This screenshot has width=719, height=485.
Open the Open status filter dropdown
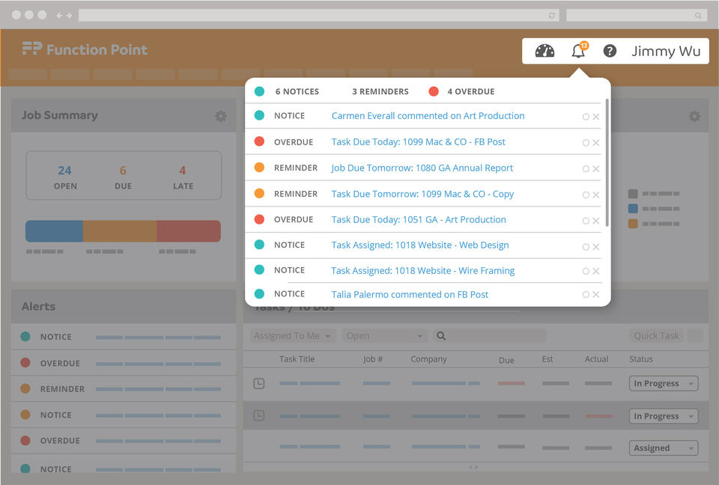coord(385,336)
